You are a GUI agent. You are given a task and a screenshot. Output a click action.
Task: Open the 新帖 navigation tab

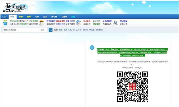coord(21,17)
